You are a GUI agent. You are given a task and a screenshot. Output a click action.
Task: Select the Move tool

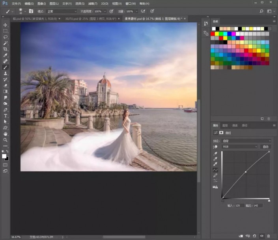[x=5, y=25]
